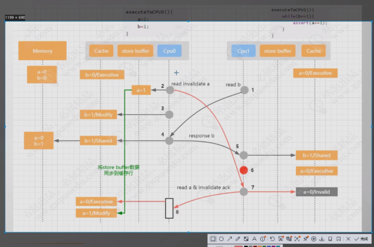Click the b=1/Shared box in Cpu1's cache
Viewport: 374px width, 247px height.
click(317, 155)
